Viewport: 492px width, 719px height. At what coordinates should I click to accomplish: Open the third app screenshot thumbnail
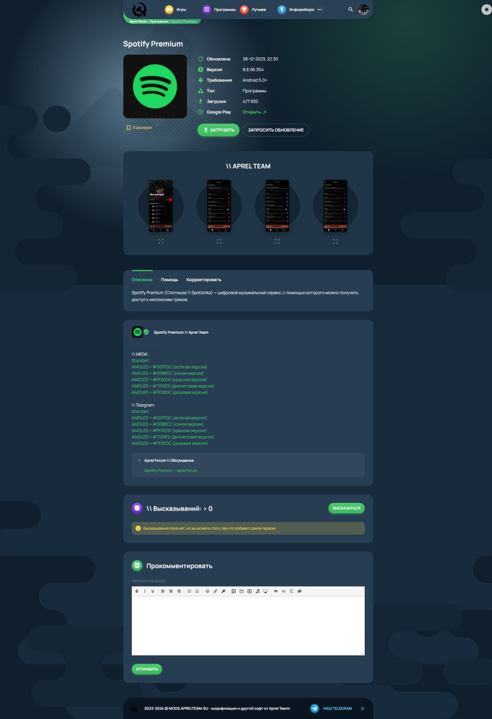click(x=277, y=206)
